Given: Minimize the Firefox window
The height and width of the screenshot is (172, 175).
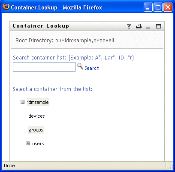Looking at the screenshot, I should [x=148, y=7].
